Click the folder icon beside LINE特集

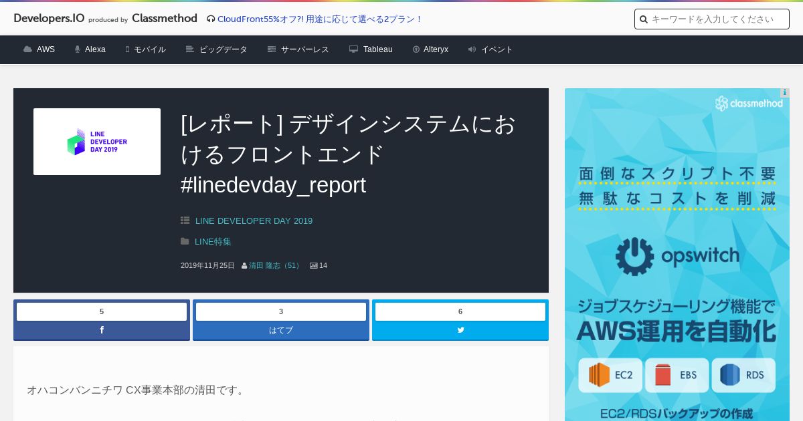point(185,241)
